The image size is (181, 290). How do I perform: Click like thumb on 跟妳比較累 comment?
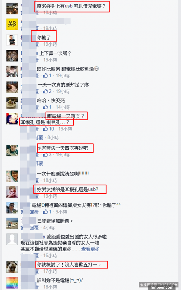46,76
